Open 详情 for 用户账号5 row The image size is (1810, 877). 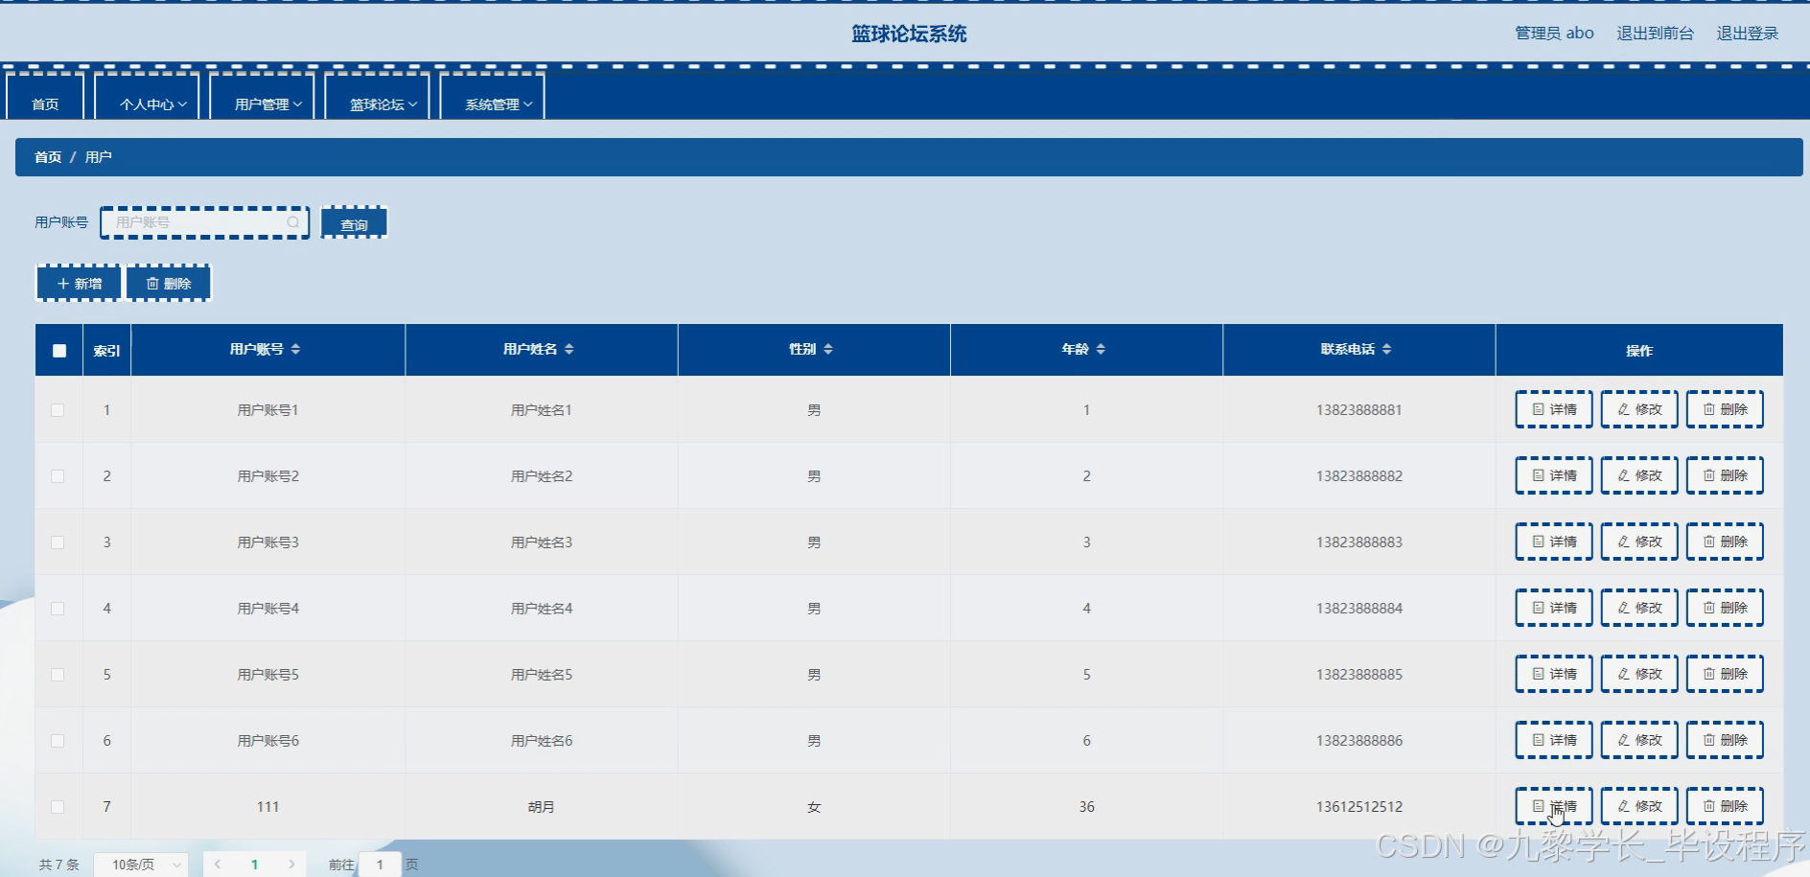tap(1554, 674)
